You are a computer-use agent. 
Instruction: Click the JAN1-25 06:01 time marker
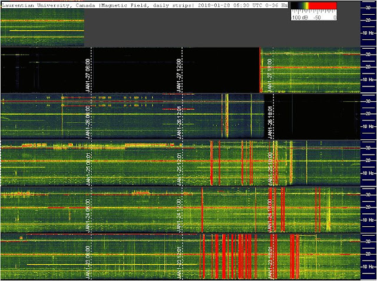[x=88, y=169]
